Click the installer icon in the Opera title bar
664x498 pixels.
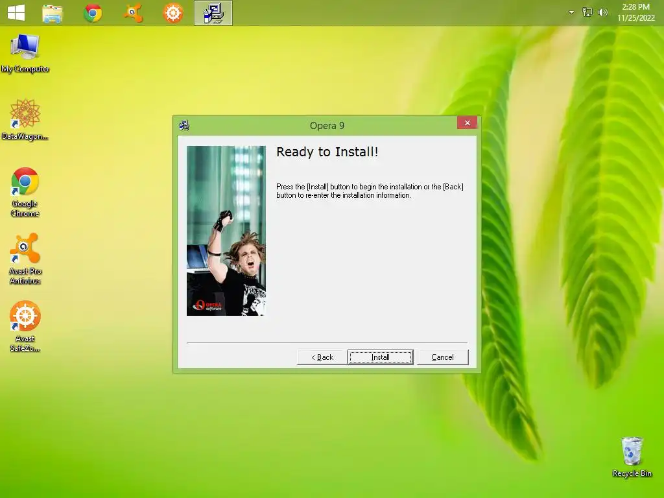point(184,125)
